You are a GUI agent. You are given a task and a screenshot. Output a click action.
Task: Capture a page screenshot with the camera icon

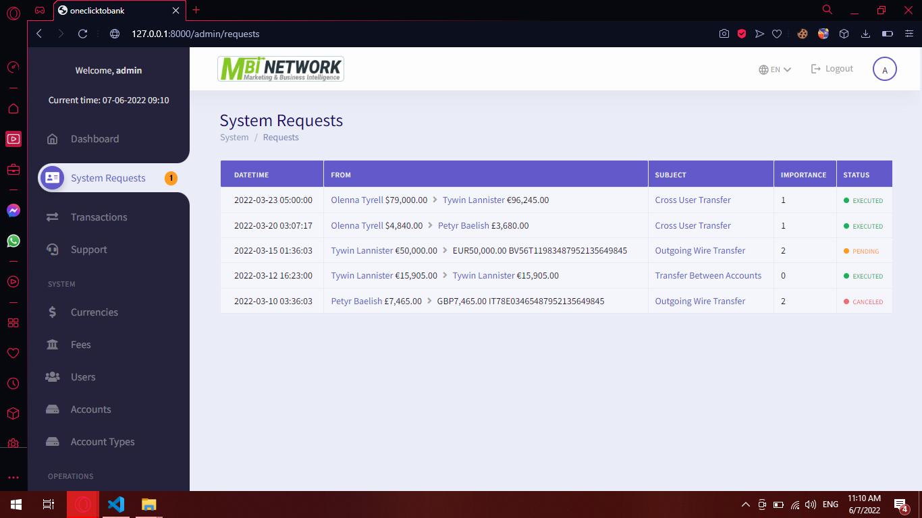(726, 32)
